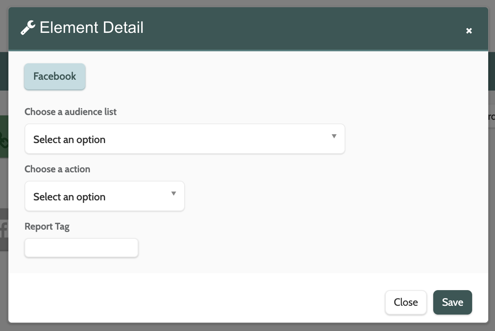Click the 'Choose a audience list' label
Image resolution: width=495 pixels, height=331 pixels.
coord(71,112)
